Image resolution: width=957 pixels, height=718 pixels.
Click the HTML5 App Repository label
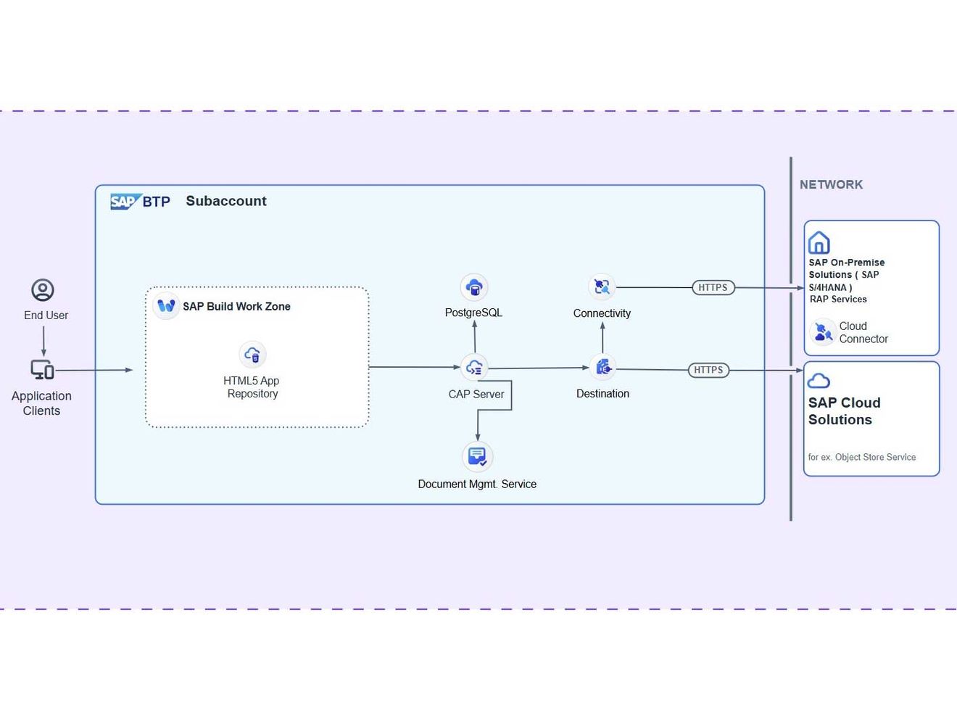click(x=252, y=387)
